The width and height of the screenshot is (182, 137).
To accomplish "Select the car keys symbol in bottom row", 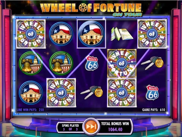I will tap(92, 93).
